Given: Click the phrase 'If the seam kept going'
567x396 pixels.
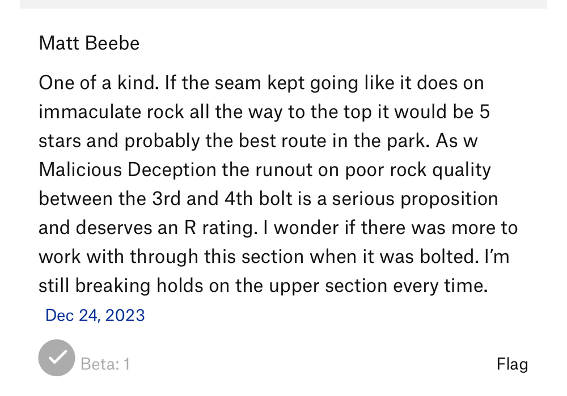Looking at the screenshot, I should (261, 83).
